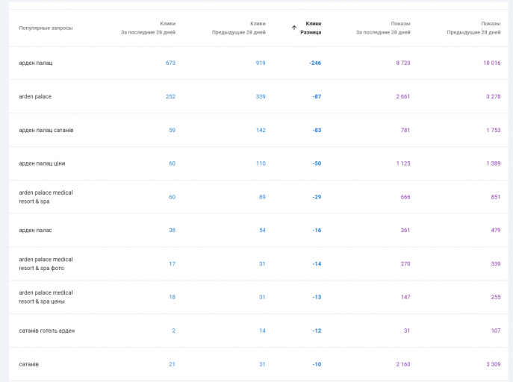
Task: Open arden palace medical resort & spa query
Action: click(x=46, y=197)
